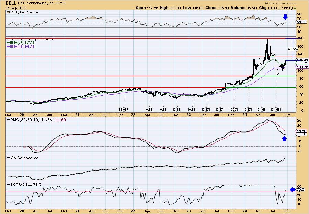Image resolution: width=309 pixels, height=214 pixels.
Task: Select the High 127.00 value
Action: click(171, 8)
